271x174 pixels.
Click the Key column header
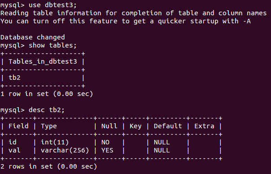click(x=135, y=126)
